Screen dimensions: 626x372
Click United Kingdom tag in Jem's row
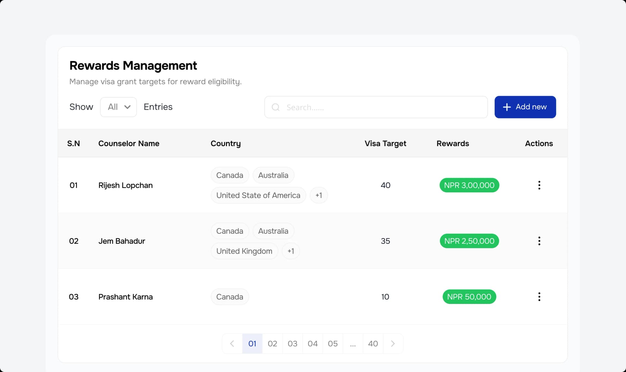coord(244,251)
